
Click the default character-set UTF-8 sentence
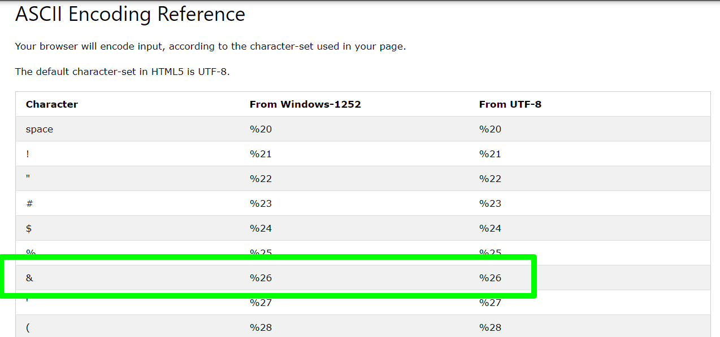pyautogui.click(x=122, y=72)
